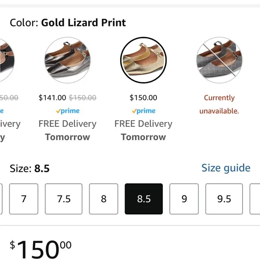
Task: Open the Size guide link
Action: (226, 168)
